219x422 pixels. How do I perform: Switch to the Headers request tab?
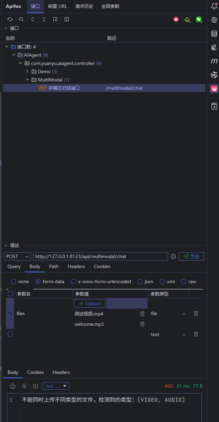[76, 266]
